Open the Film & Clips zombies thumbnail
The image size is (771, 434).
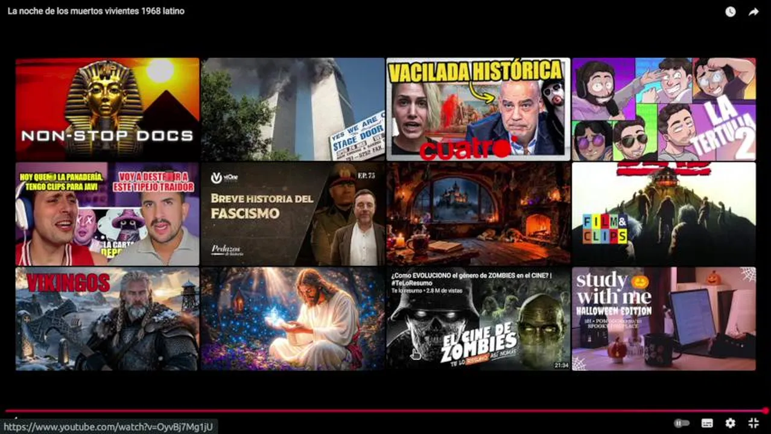[664, 214]
